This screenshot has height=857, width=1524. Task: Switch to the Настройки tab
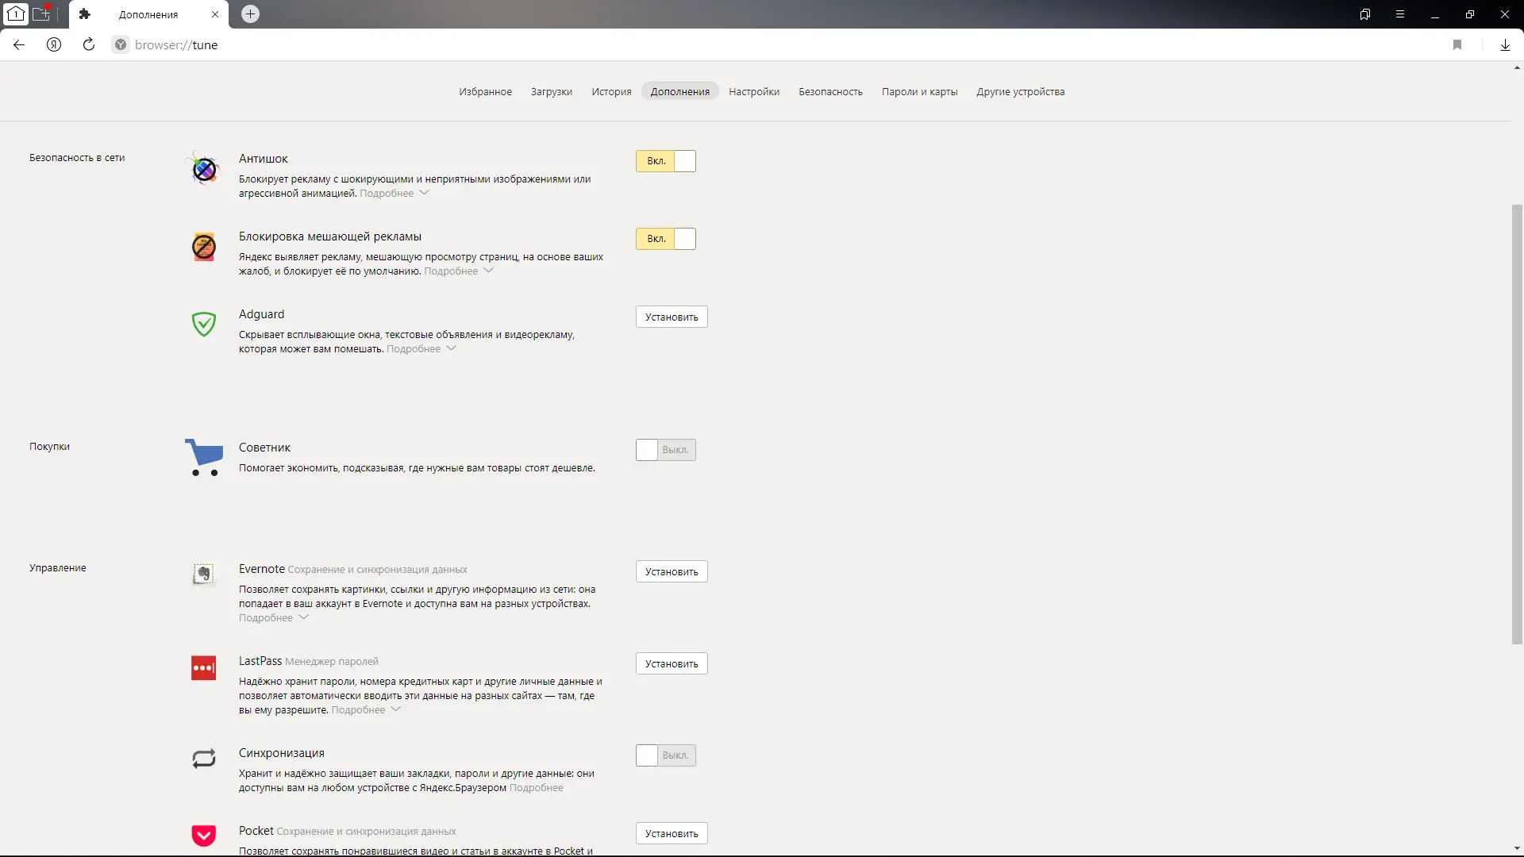(754, 92)
